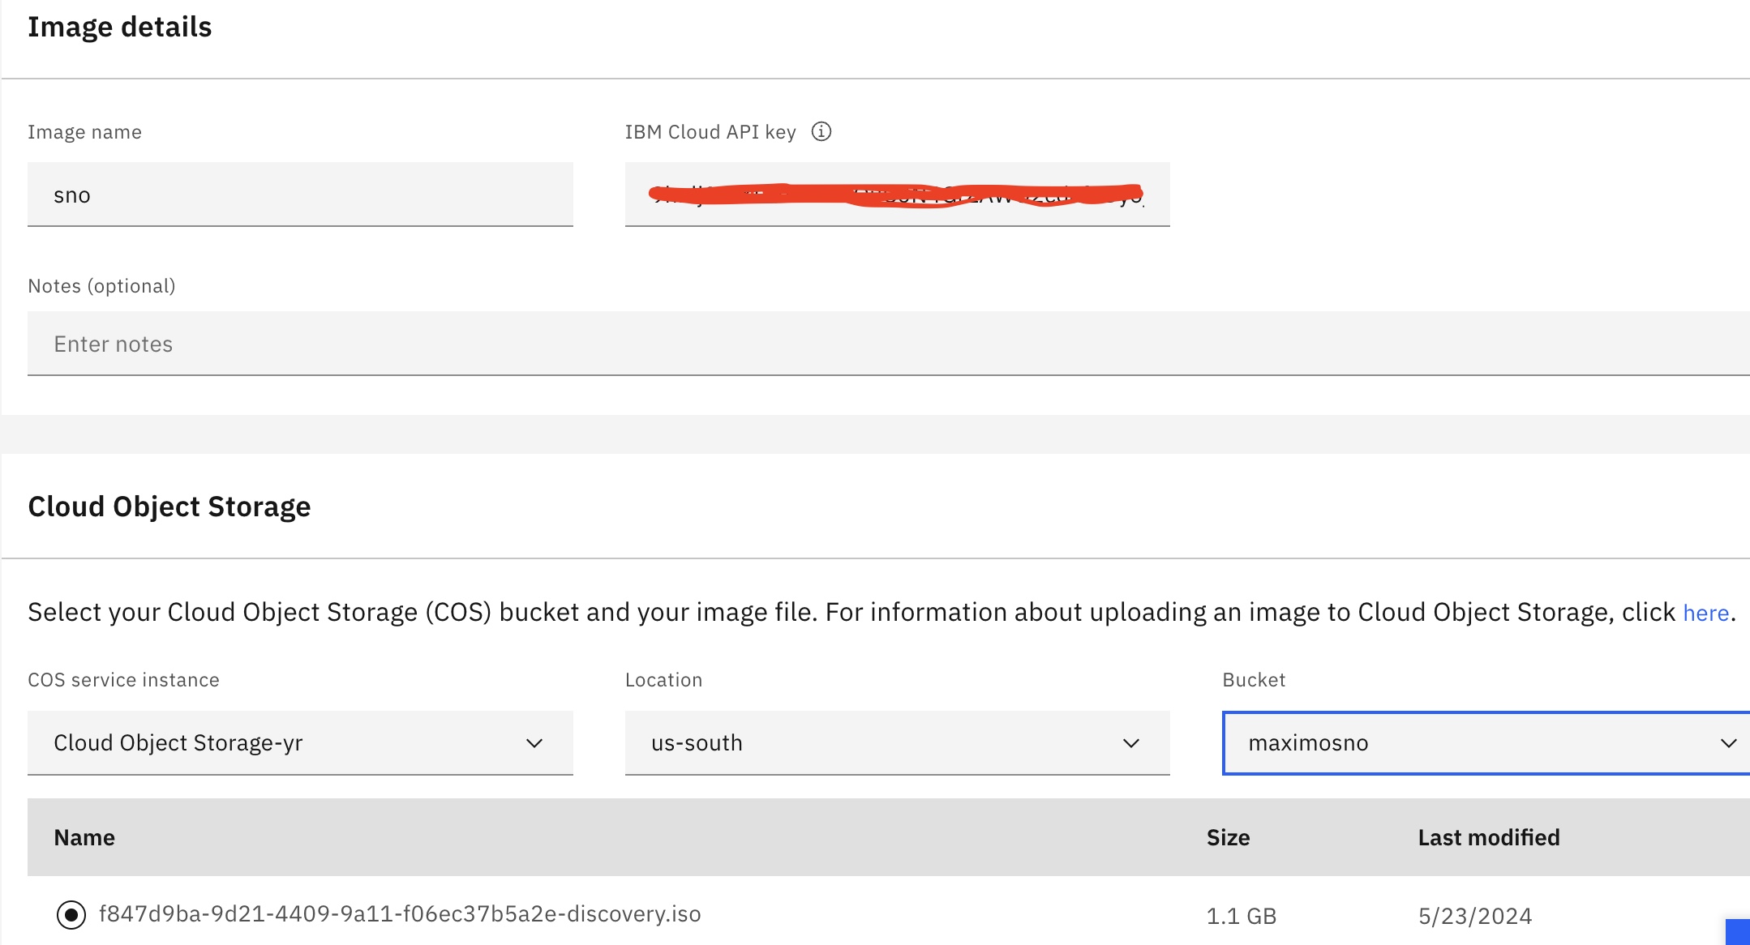Sort the table by the Name column header
This screenshot has width=1750, height=945.
click(x=84, y=837)
